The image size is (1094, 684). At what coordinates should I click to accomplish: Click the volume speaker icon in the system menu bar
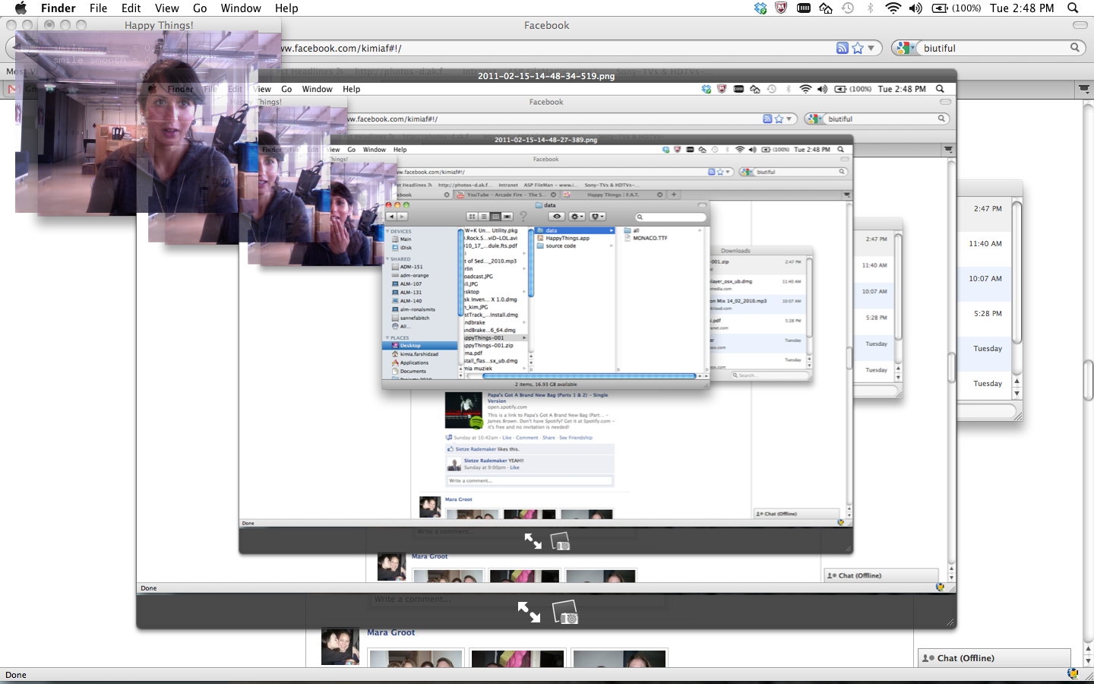tap(915, 8)
